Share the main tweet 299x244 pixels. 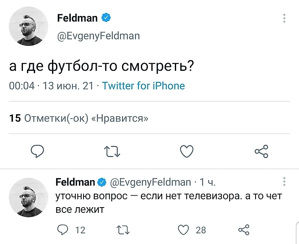click(261, 151)
